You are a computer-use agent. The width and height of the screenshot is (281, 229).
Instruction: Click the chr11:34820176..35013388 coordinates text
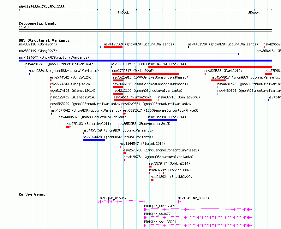pos(42,7)
